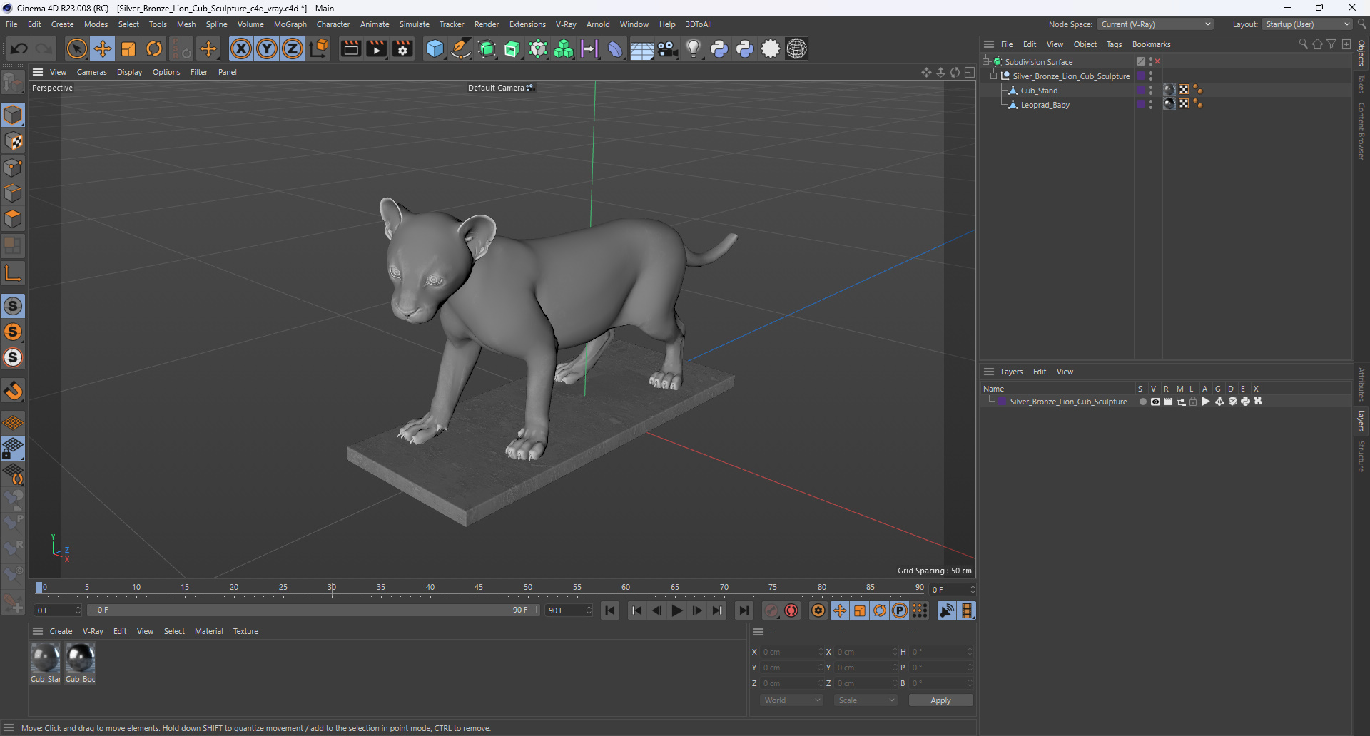Open the Extensions menu
The image size is (1370, 736).
(527, 24)
